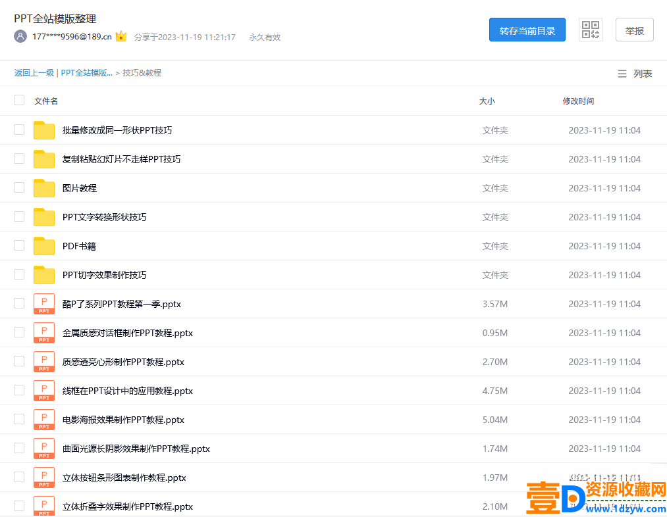The height and width of the screenshot is (517, 667).
Task: Open file 酷P了系列PPT教程第一季.pptx
Action: (122, 304)
